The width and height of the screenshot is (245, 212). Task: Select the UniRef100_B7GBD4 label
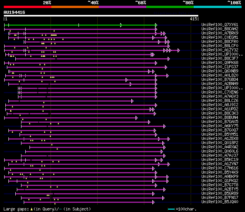point(220,79)
